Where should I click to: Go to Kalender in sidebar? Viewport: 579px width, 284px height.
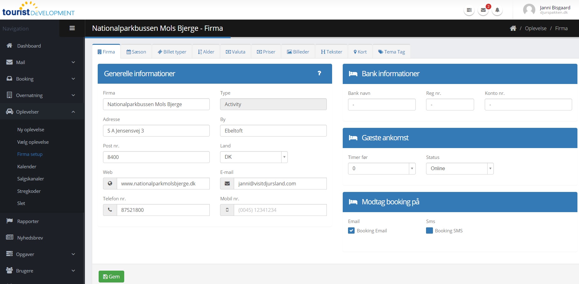point(27,166)
